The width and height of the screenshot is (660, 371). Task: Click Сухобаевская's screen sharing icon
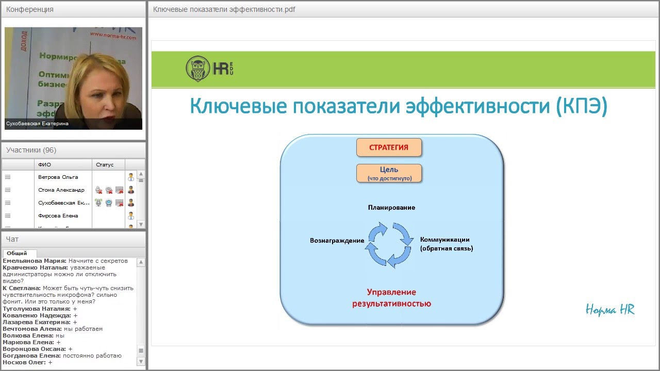point(119,203)
